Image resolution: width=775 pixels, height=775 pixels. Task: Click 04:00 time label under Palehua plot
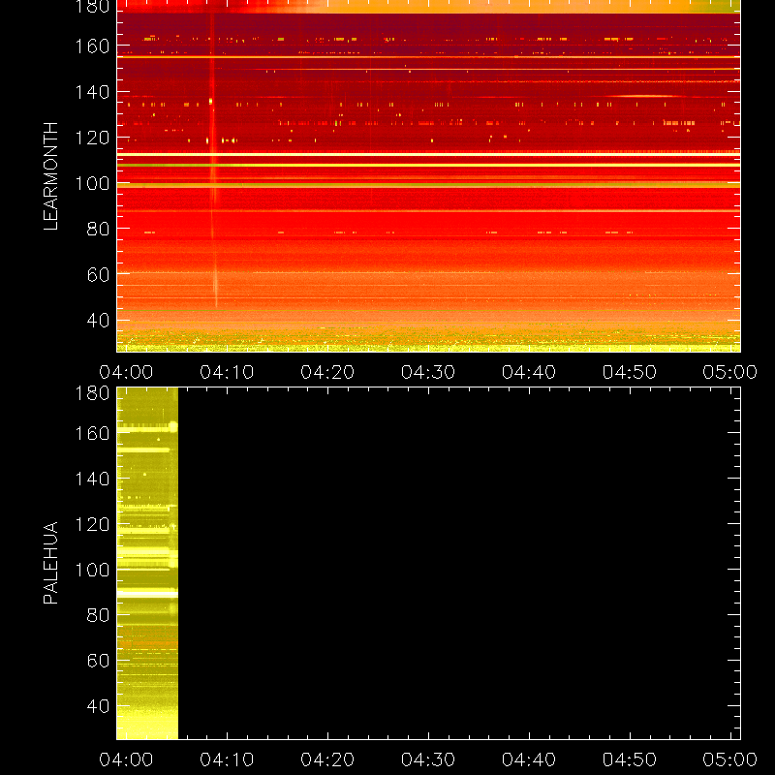pyautogui.click(x=126, y=759)
